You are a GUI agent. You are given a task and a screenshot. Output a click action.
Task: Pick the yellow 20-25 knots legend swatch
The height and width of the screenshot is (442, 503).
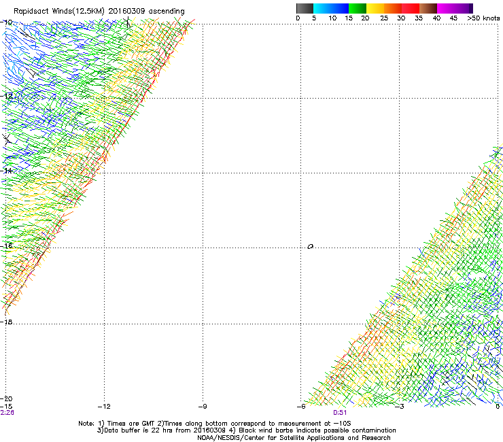(x=375, y=8)
